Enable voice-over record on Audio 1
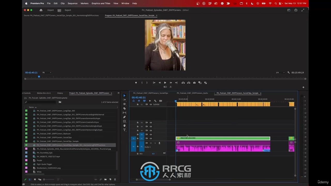 [x=159, y=143]
